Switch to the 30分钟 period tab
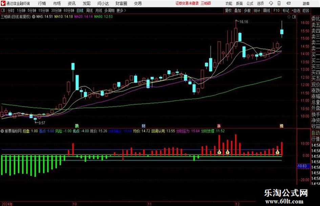The height and width of the screenshot is (206, 320). click(x=56, y=10)
